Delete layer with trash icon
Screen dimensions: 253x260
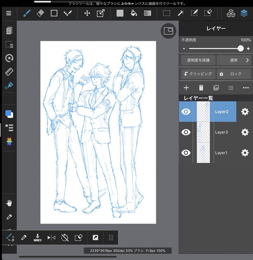pos(201,88)
